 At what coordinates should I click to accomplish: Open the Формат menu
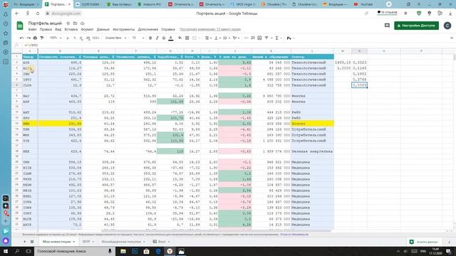click(87, 30)
